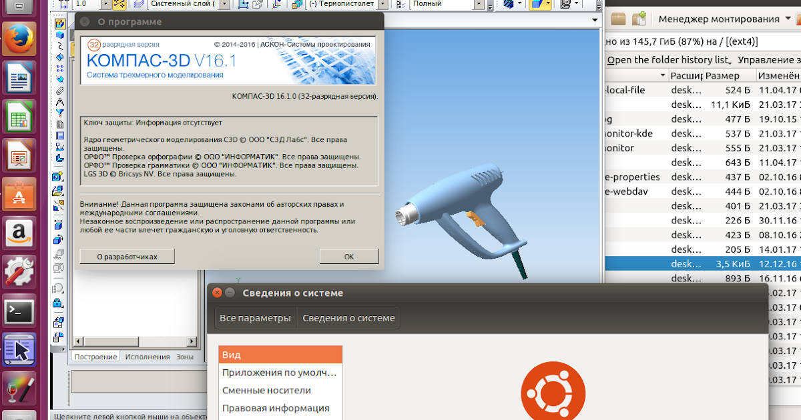Open Firefox from the Ubuntu dock
Viewport: 801px width, 420px height.
point(19,38)
